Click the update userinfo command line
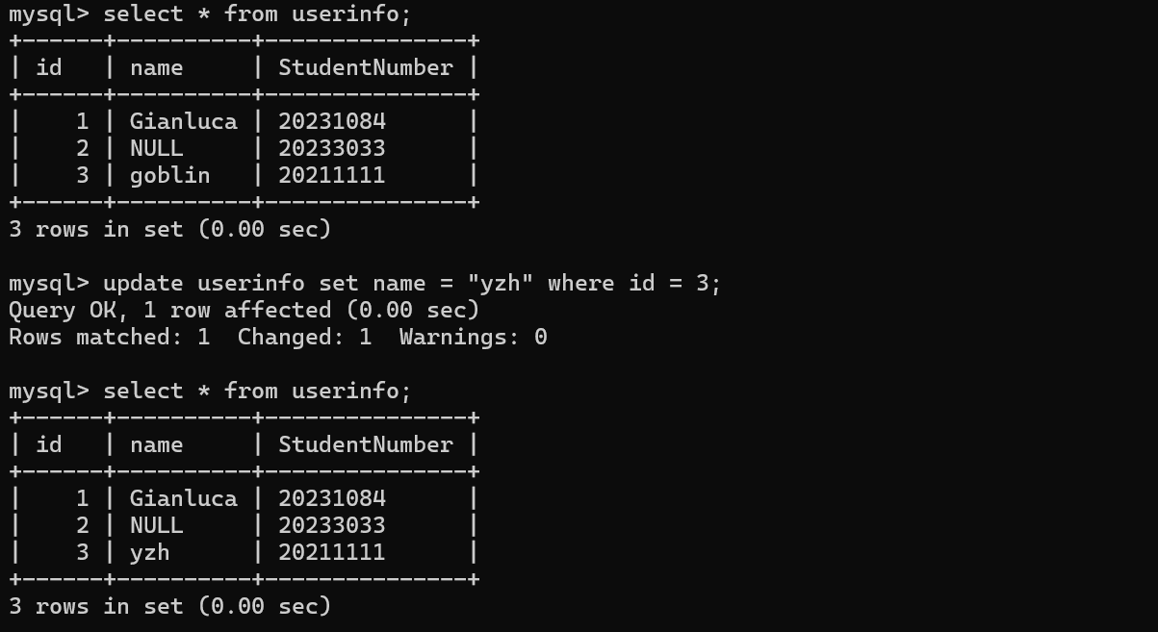 pyautogui.click(x=411, y=283)
